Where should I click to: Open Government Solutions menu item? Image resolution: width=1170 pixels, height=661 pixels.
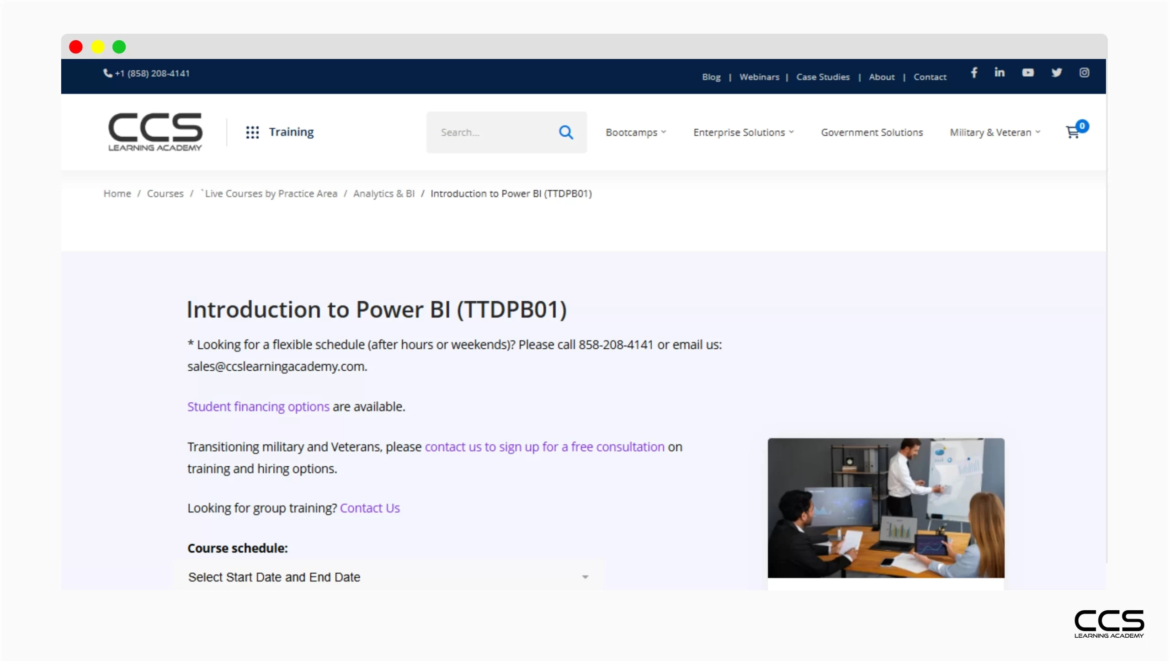point(872,132)
